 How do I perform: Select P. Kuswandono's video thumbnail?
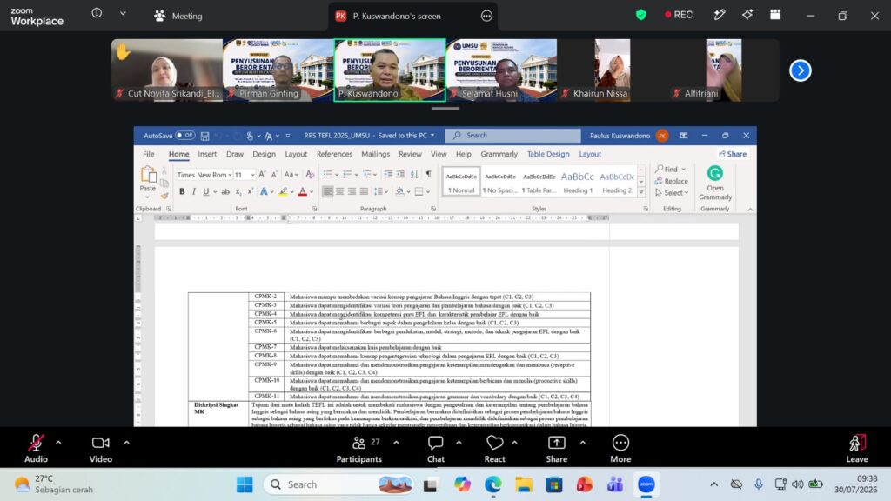pyautogui.click(x=389, y=70)
